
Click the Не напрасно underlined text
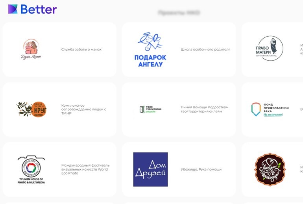pos(273,115)
